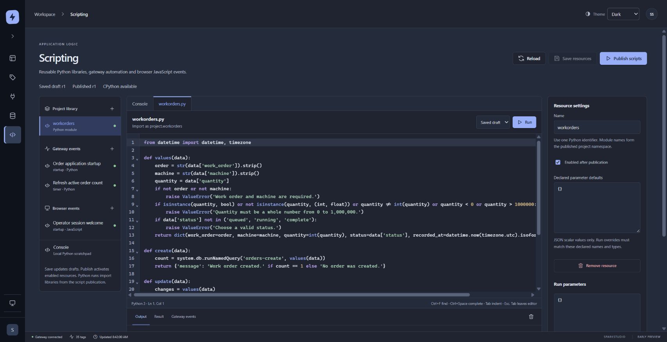
Task: Click the Updated 8:42:00 AM status
Action: pyautogui.click(x=111, y=337)
